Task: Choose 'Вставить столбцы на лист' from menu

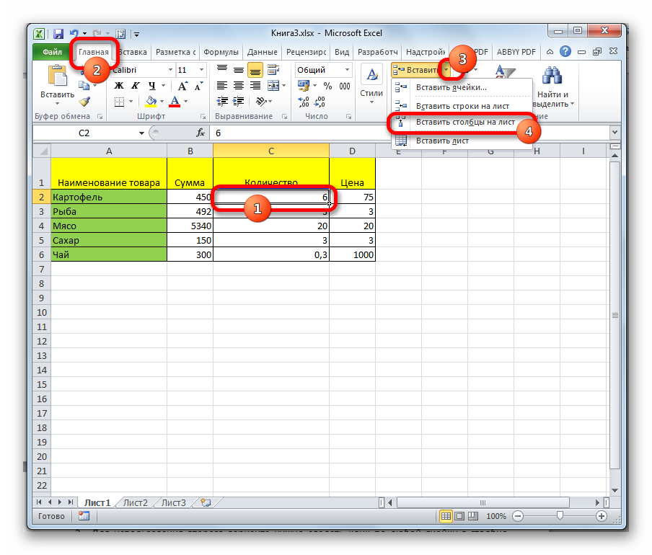Action: (x=464, y=123)
